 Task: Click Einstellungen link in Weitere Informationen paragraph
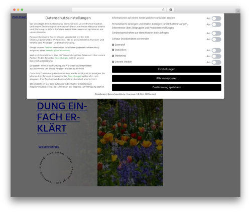coord(61,58)
